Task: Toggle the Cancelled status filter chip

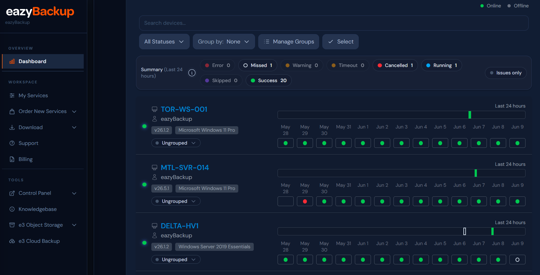Action: coord(395,65)
